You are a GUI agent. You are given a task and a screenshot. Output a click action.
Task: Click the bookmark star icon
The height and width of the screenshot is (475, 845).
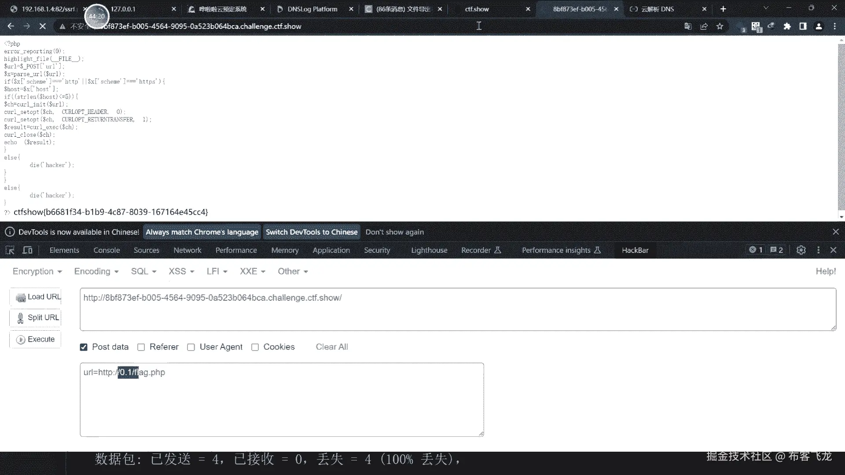tap(720, 26)
